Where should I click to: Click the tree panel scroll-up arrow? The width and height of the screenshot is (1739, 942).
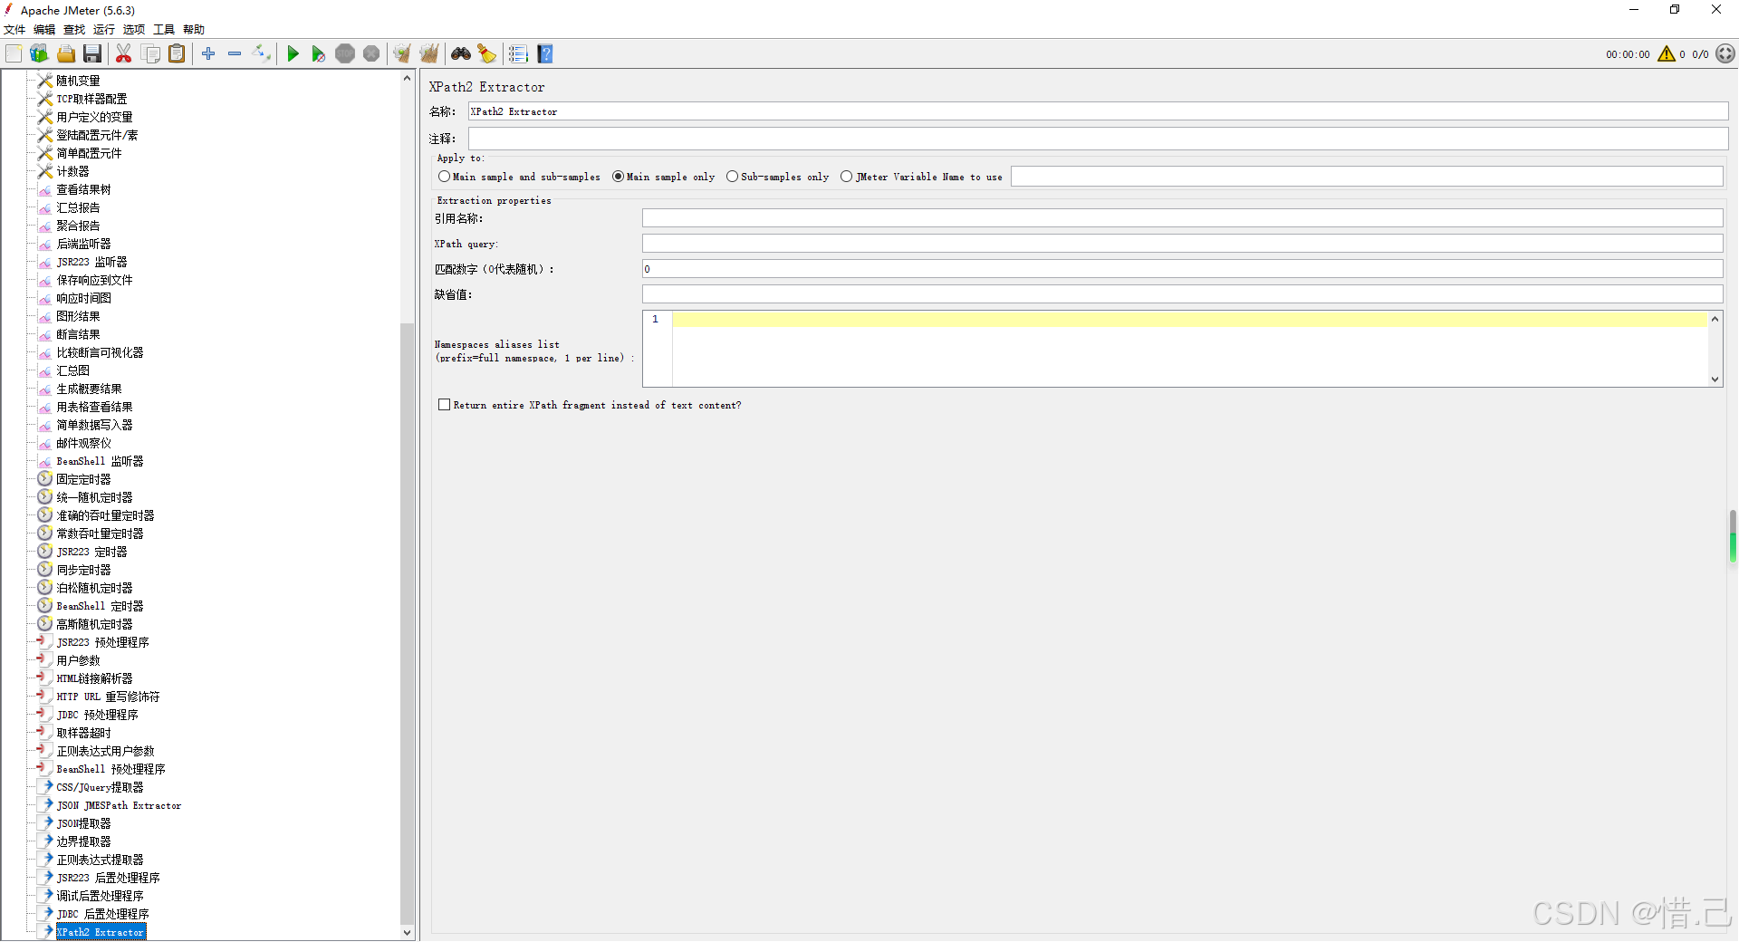coord(407,79)
